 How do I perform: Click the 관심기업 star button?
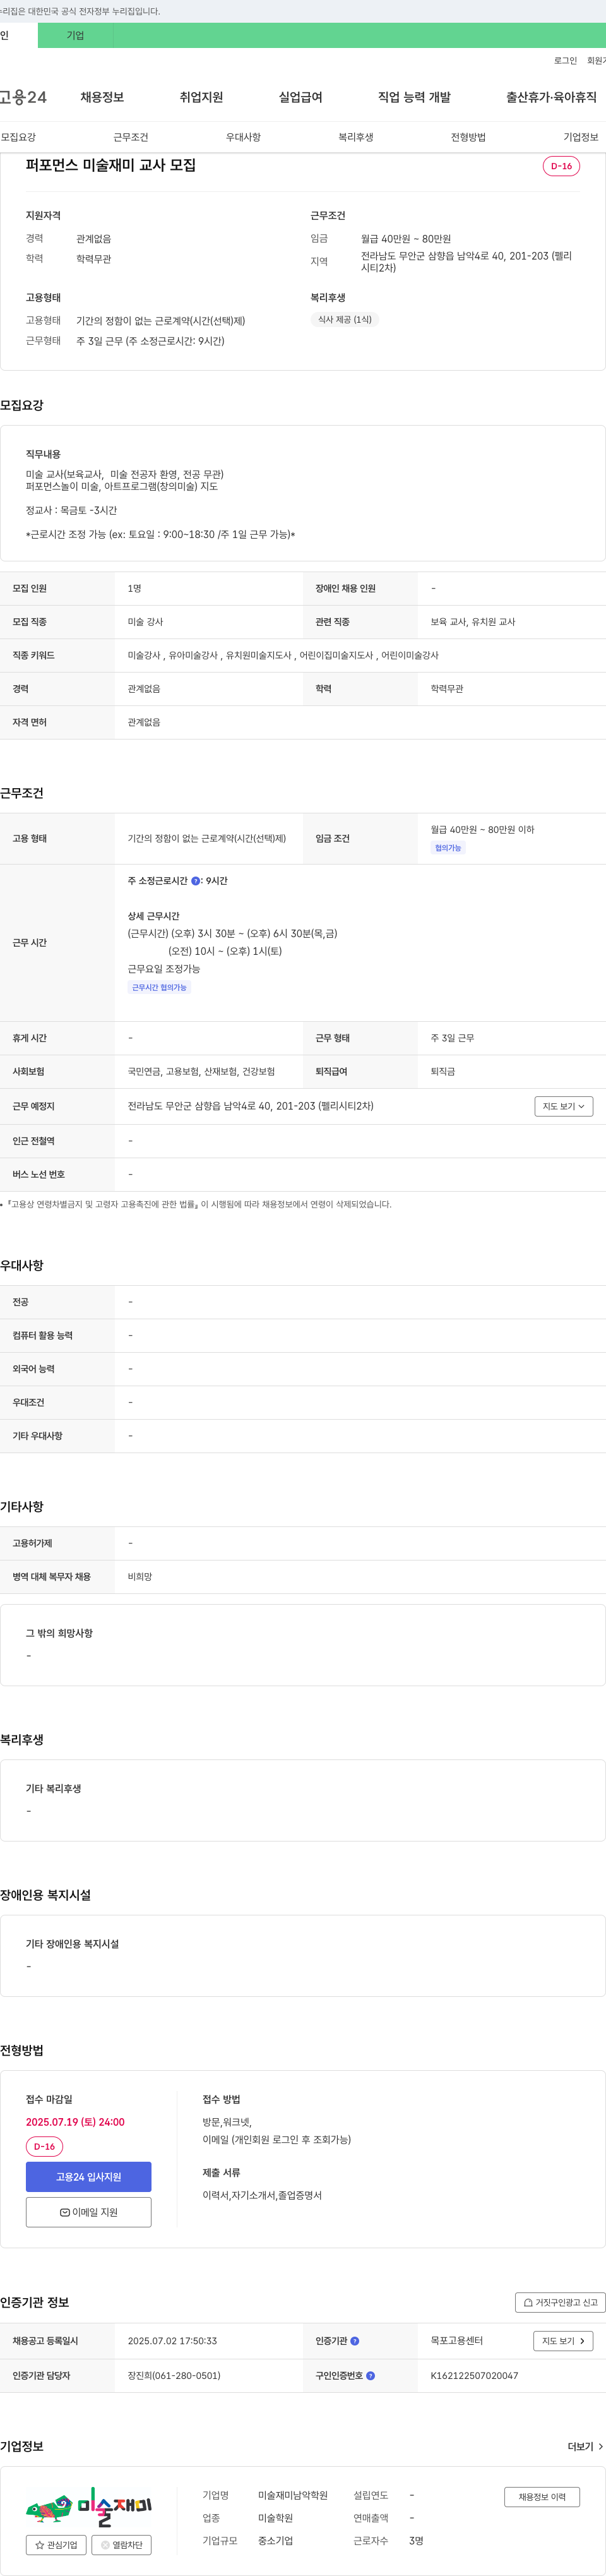click(56, 2545)
